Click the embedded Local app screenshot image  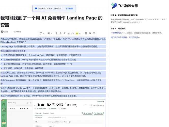pos(53,113)
